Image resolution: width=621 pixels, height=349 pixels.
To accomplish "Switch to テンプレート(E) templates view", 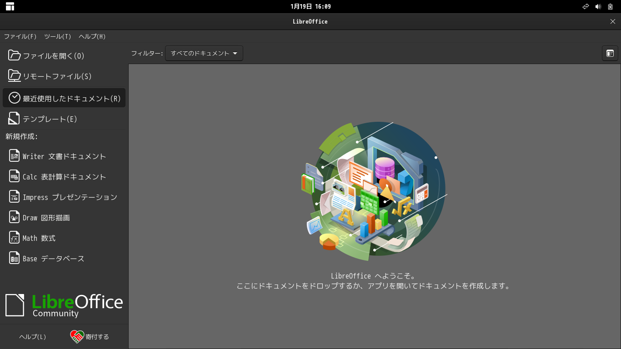I will [x=64, y=119].
